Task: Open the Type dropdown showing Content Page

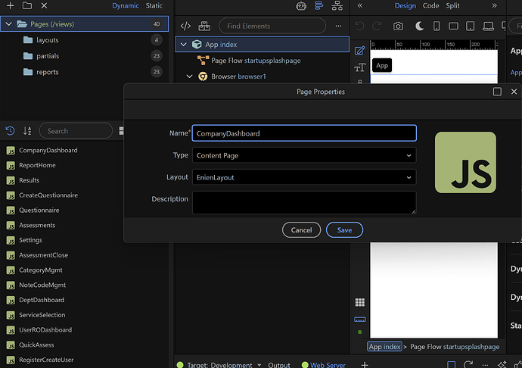Action: click(x=304, y=155)
